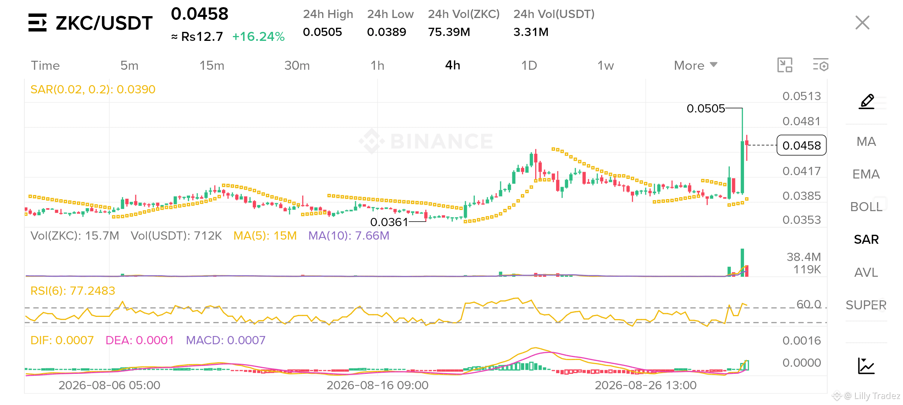
Task: Enable the BOLL indicator
Action: tap(866, 207)
